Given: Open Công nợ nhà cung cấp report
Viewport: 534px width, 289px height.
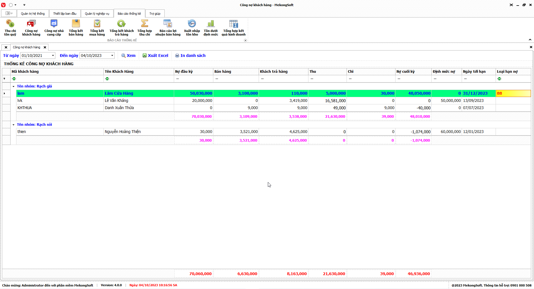Looking at the screenshot, I should tap(54, 28).
